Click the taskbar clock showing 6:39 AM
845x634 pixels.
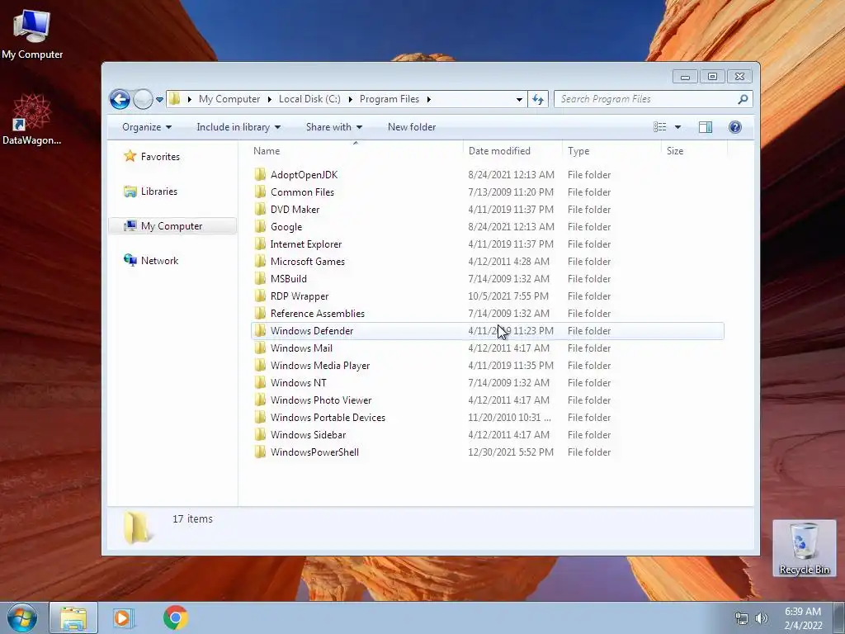pyautogui.click(x=804, y=618)
